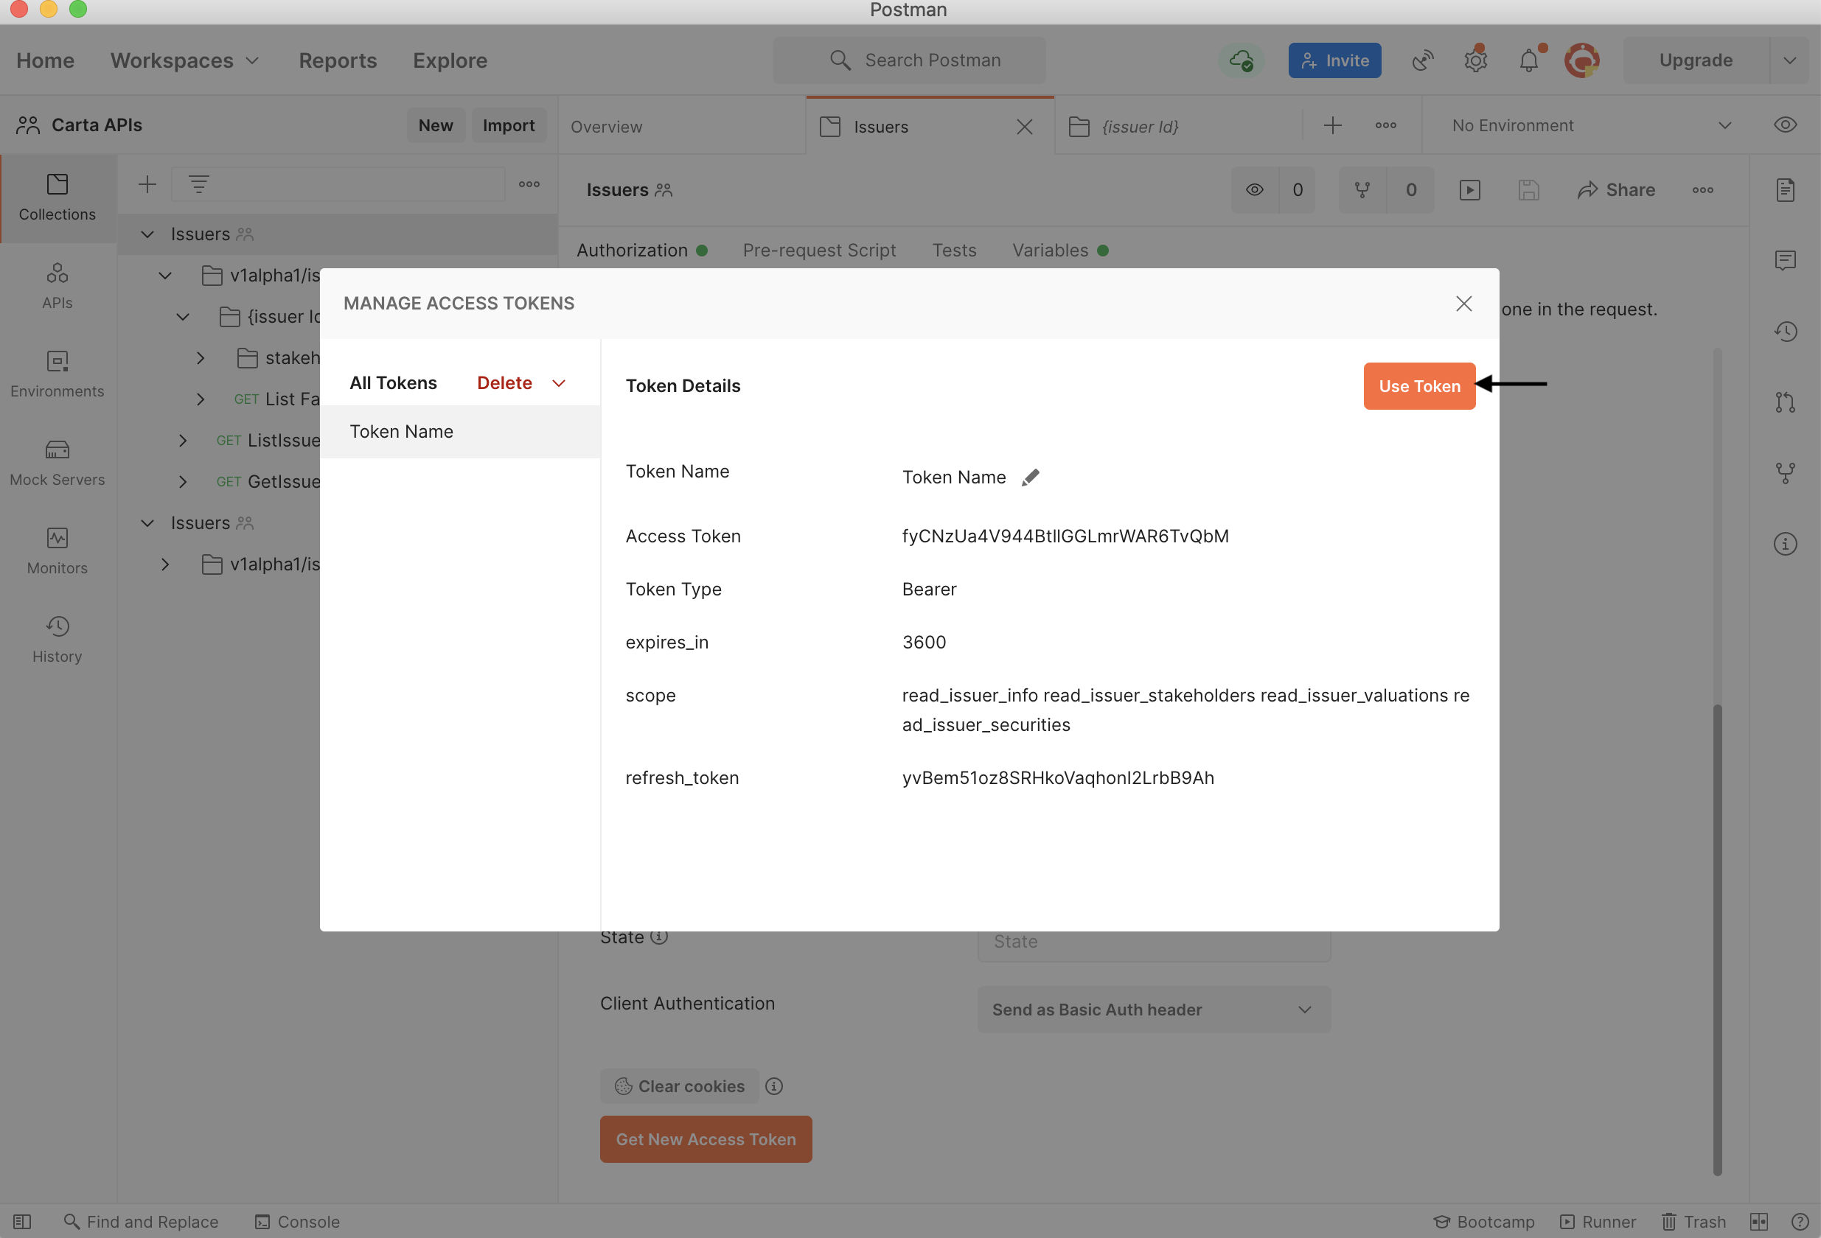The width and height of the screenshot is (1821, 1238).
Task: Open Console in status bar
Action: click(297, 1222)
